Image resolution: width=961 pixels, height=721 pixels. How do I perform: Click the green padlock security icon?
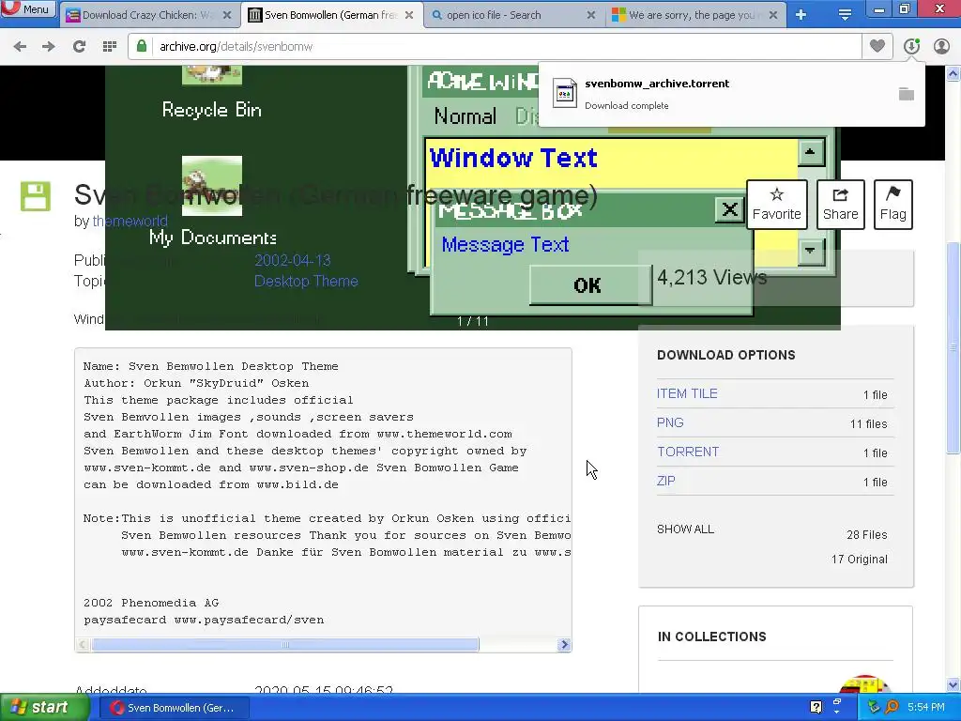[142, 46]
